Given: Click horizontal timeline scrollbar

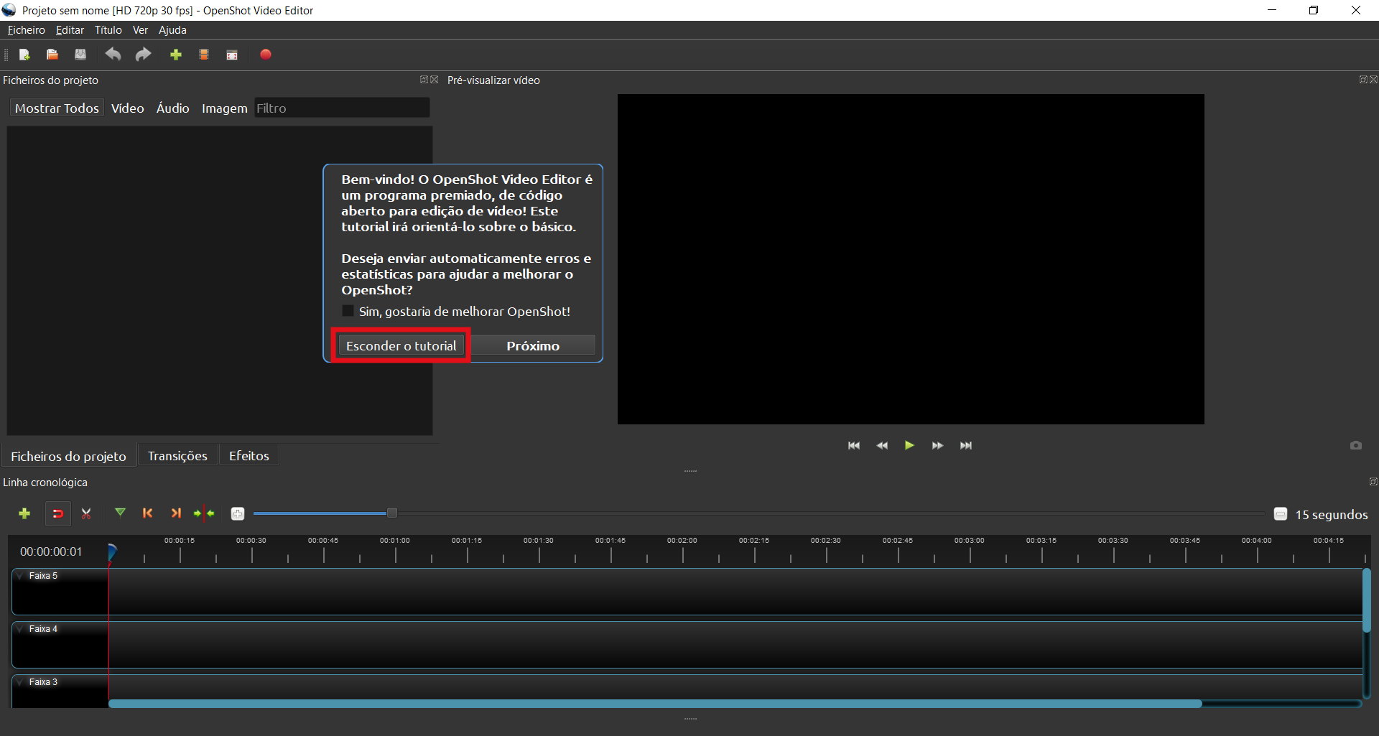Looking at the screenshot, I should click(x=655, y=704).
